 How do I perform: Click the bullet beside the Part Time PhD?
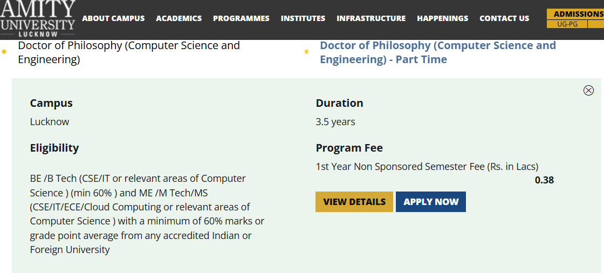(306, 52)
